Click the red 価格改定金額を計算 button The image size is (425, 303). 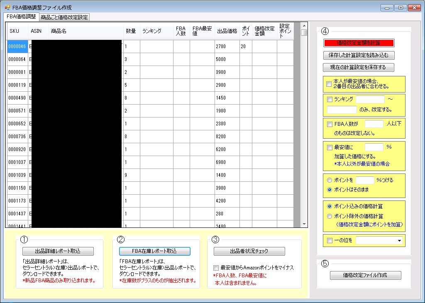359,43
